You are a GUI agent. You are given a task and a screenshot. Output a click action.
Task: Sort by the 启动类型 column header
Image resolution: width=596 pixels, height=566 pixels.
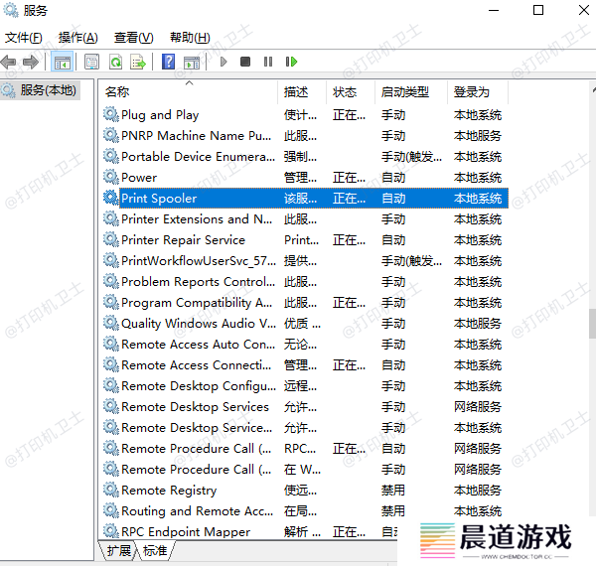[411, 92]
